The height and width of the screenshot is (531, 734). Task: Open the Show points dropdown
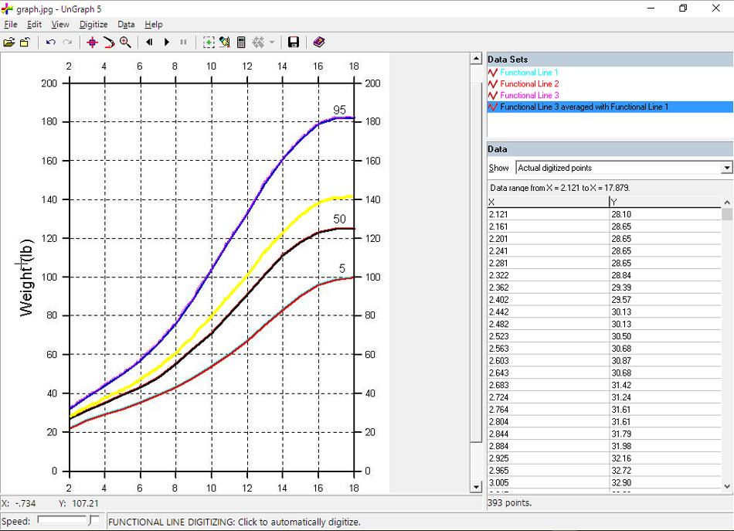726,168
